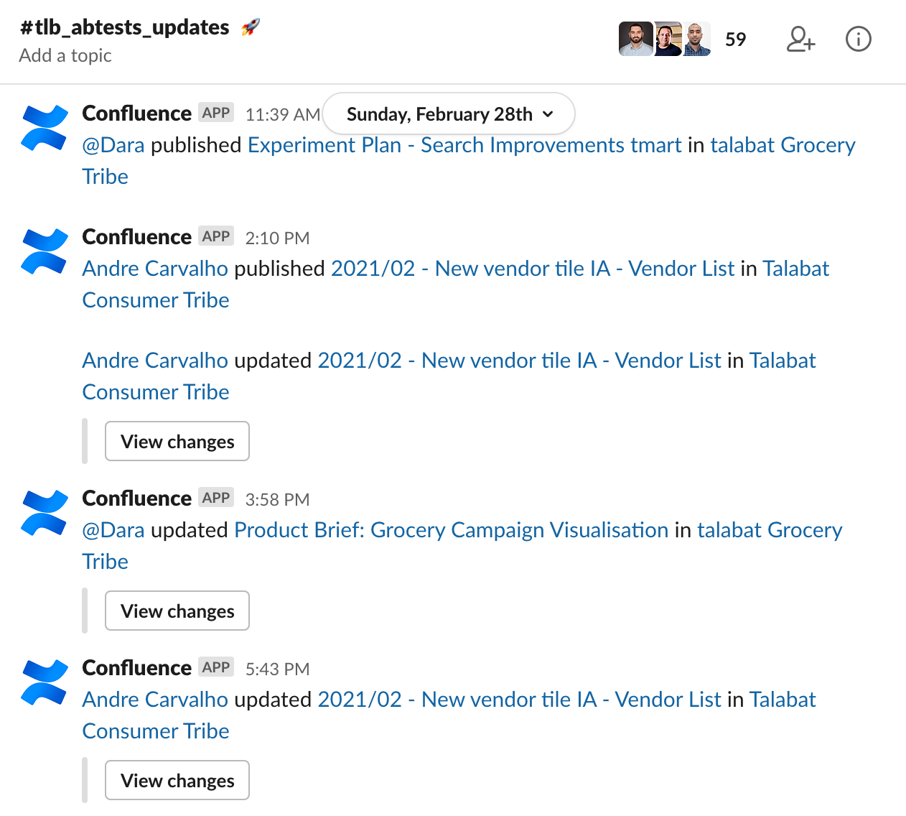Click the 11:39 AM timestamp
This screenshot has height=816, width=906.
tap(282, 115)
